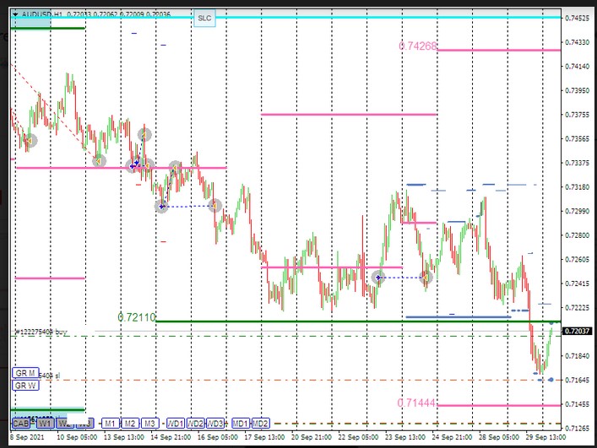This screenshot has height=448, width=597.
Task: Click the WD3 button
Action: pos(216,423)
